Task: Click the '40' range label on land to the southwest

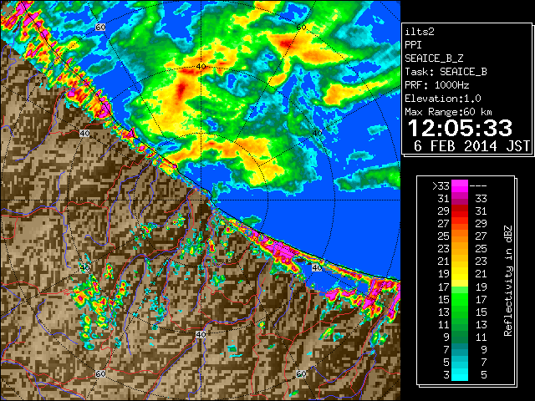Action: 84,267
